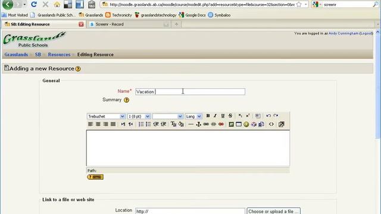381x214 pixels.
Task: Create an anchor with anchor icon
Action: tap(198, 124)
